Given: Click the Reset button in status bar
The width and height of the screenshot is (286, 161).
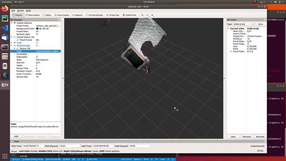Looking at the screenshot, I should (14, 151).
